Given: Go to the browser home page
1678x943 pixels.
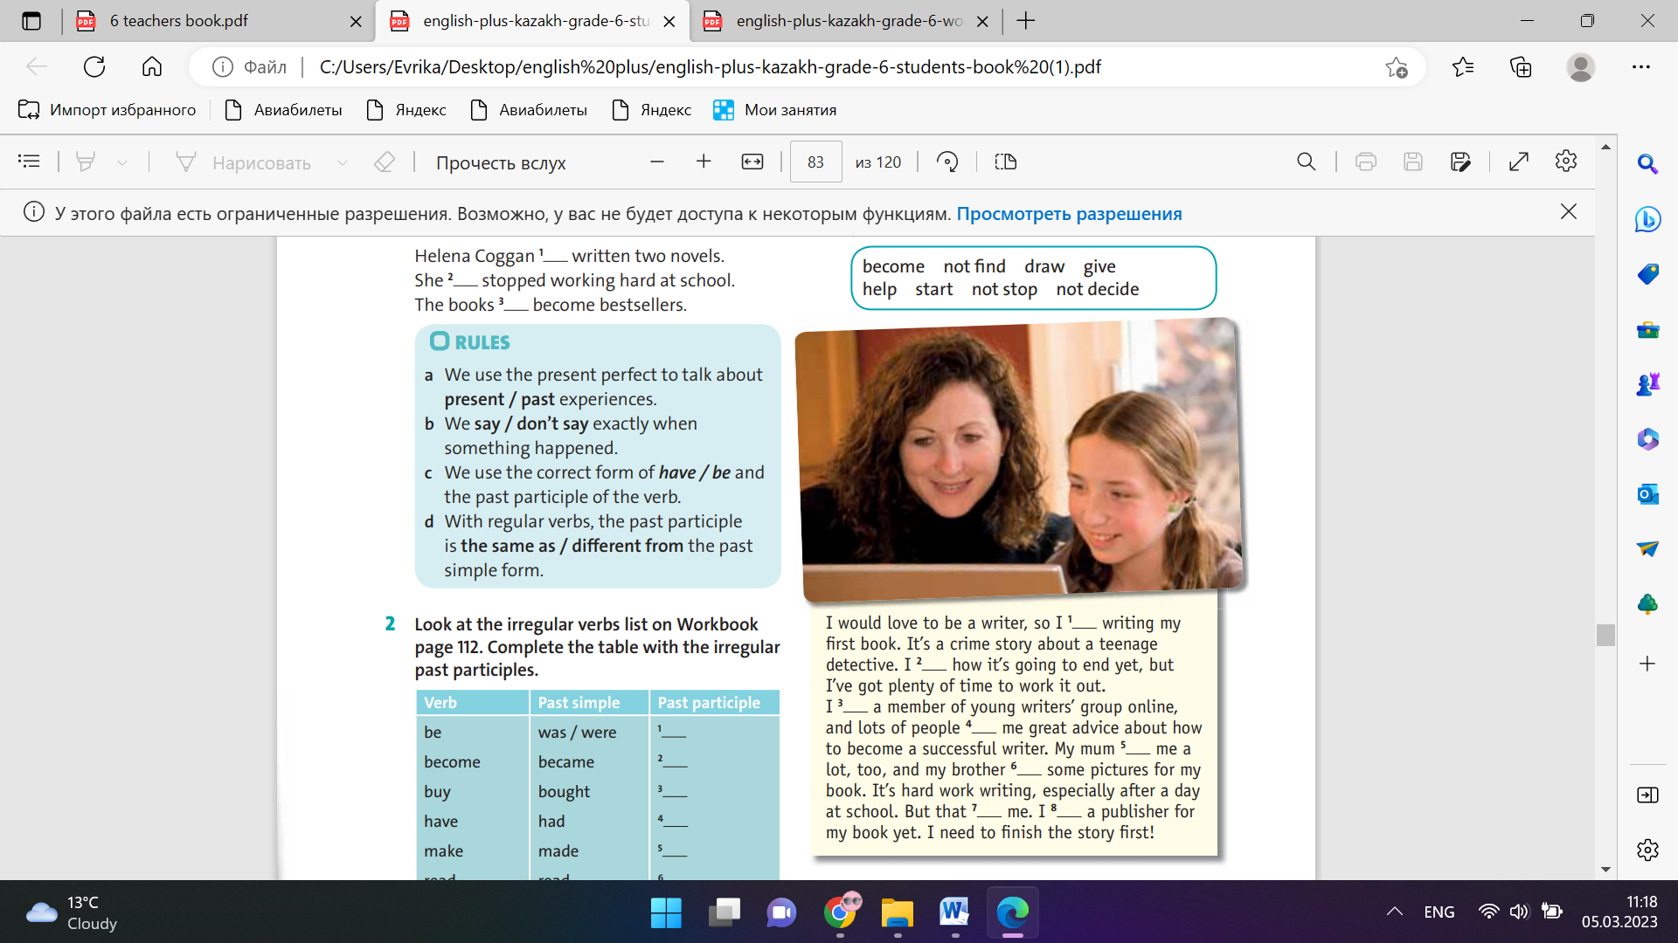Looking at the screenshot, I should [x=152, y=67].
